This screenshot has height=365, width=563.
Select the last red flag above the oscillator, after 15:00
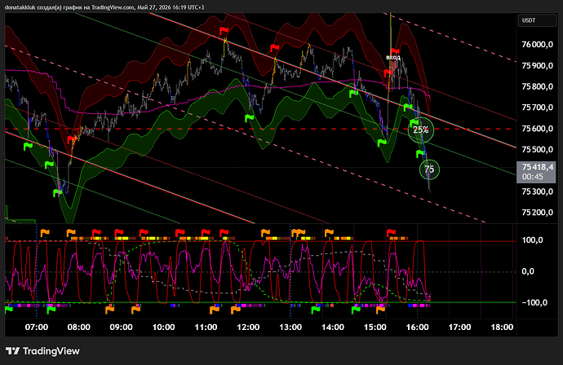click(391, 233)
